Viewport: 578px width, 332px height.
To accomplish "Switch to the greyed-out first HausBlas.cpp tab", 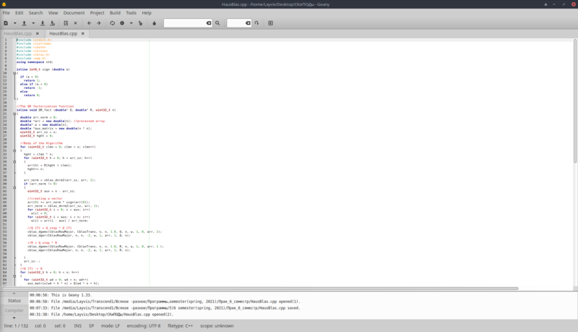I will coord(17,33).
